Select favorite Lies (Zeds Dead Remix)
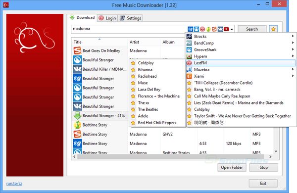 pyautogui.click(x=241, y=102)
